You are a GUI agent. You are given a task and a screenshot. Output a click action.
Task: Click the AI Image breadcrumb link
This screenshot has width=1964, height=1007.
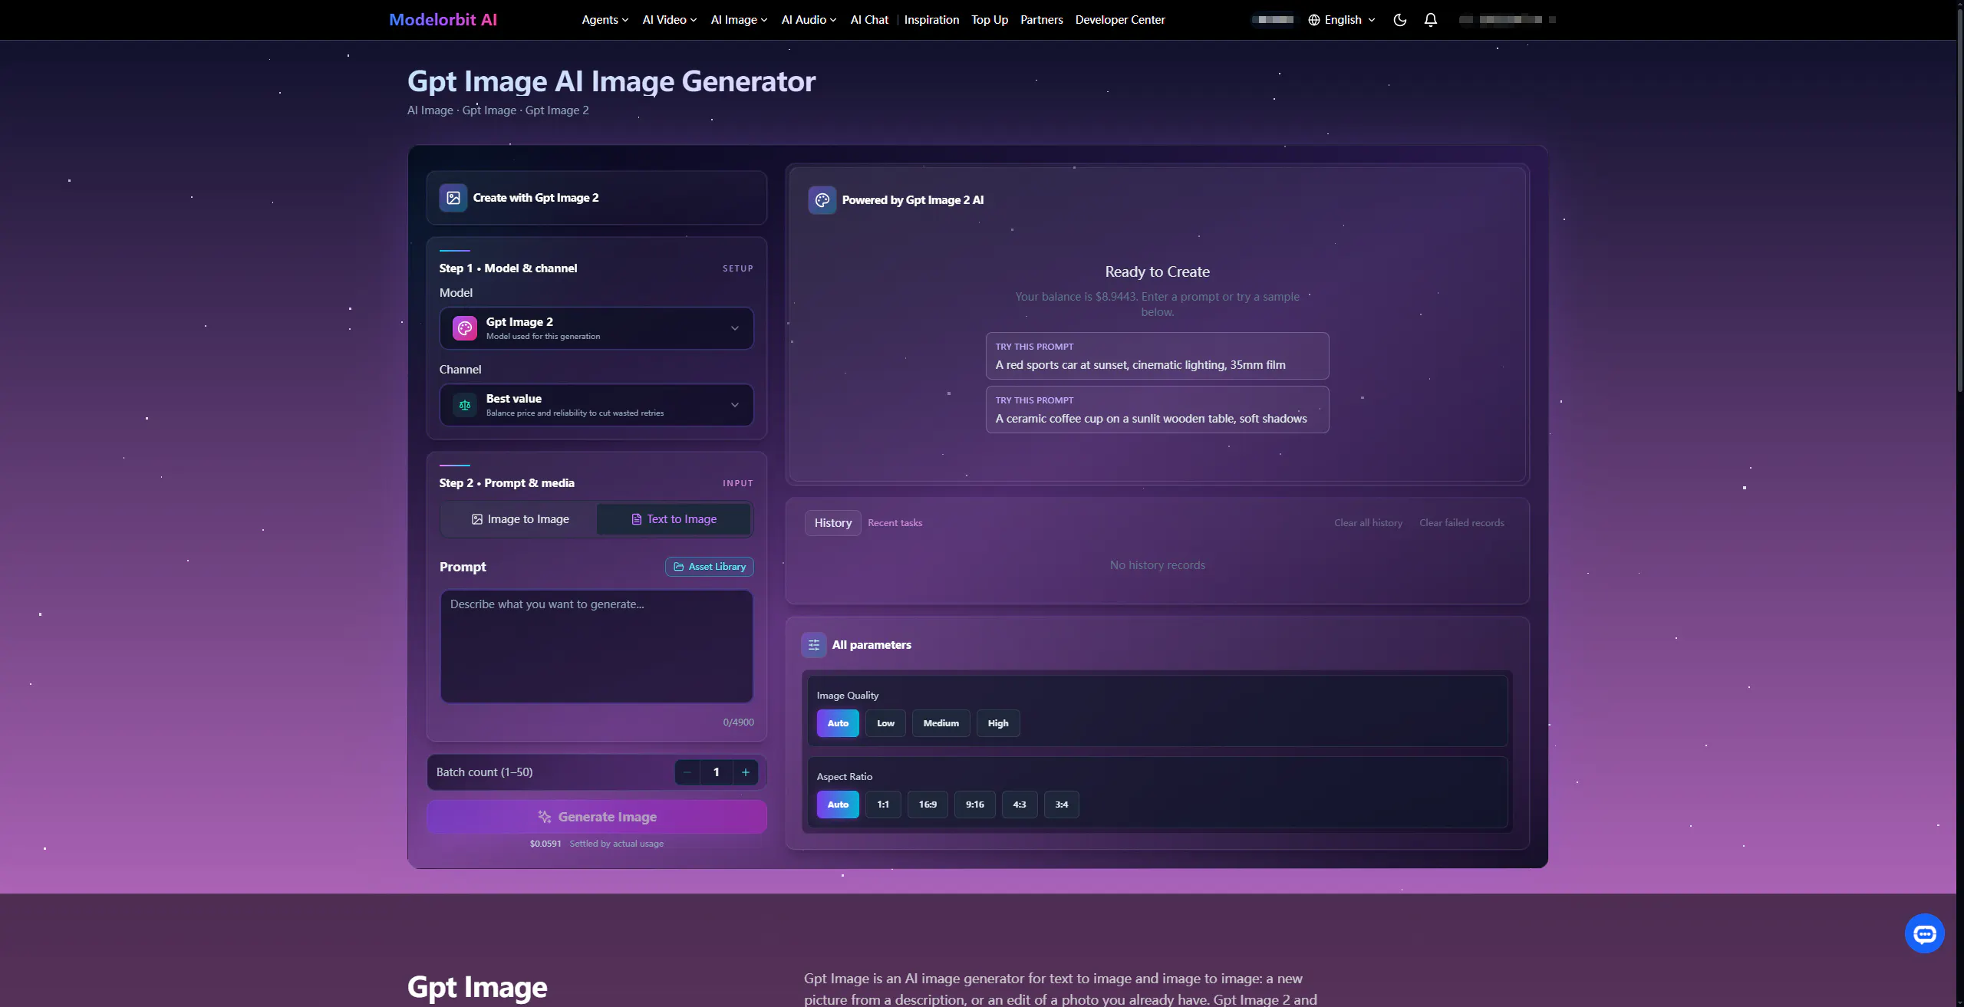click(x=430, y=110)
